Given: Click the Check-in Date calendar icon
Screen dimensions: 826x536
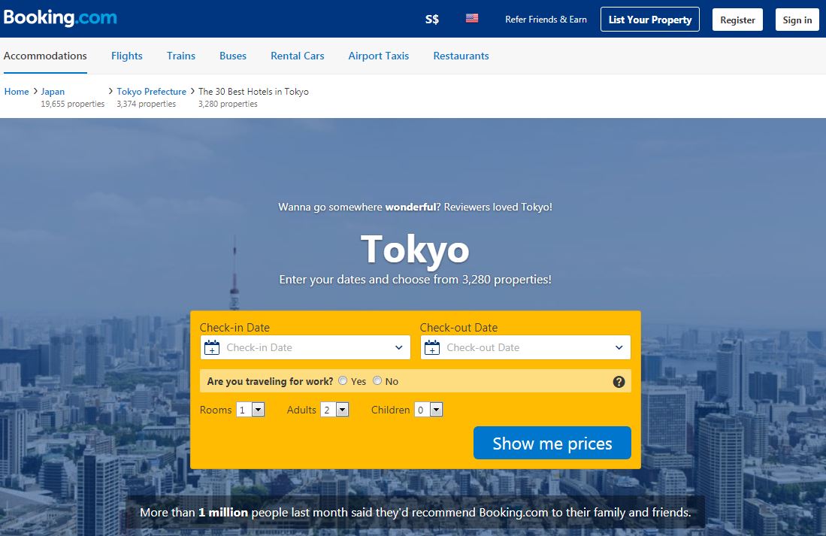Looking at the screenshot, I should pos(212,347).
